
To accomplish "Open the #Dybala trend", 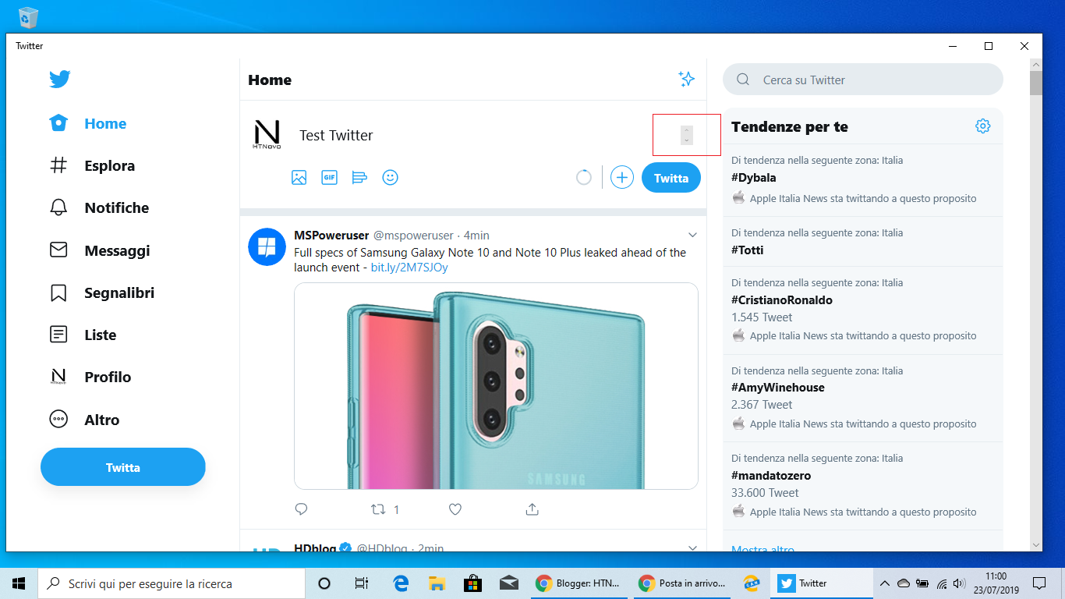I will pyautogui.click(x=754, y=178).
